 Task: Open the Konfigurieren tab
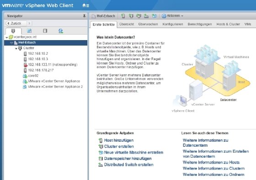pos(173,24)
